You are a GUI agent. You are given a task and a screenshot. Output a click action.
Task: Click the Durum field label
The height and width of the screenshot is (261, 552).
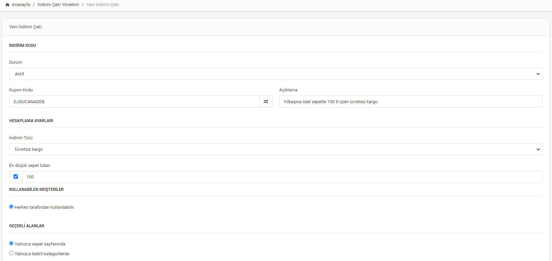pos(16,62)
